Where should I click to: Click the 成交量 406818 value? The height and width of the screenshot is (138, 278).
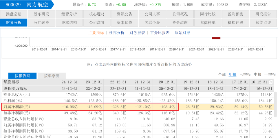coord(222,5)
